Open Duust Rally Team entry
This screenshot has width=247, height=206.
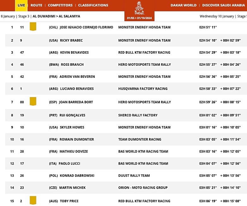(x=134, y=176)
